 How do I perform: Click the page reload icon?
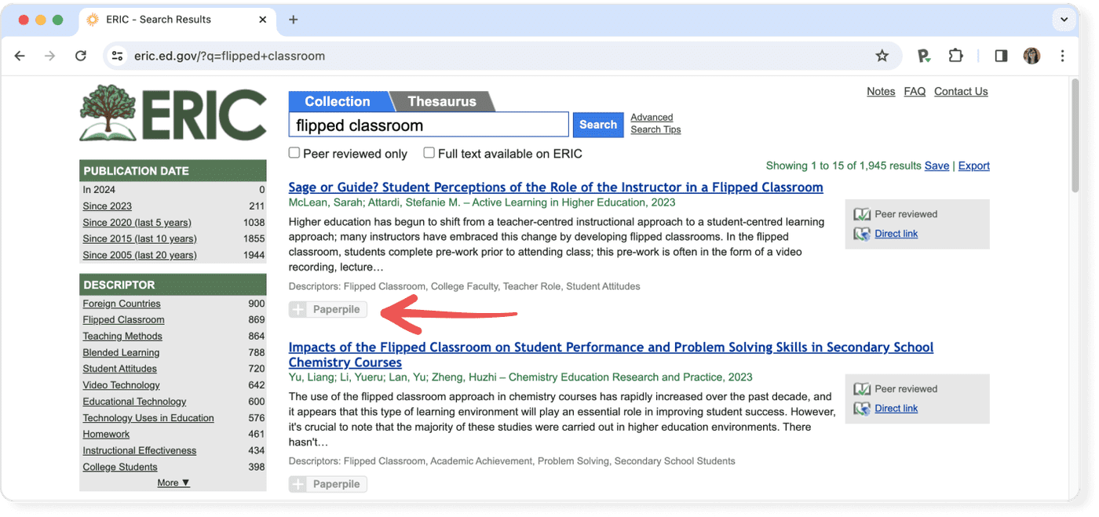tap(80, 56)
